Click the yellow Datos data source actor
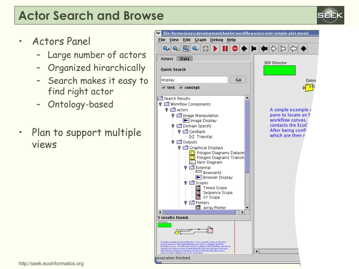 (x=309, y=88)
